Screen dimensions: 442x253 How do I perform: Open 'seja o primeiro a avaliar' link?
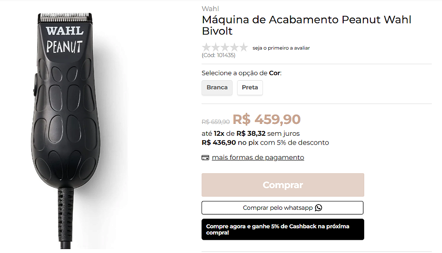[x=281, y=48]
